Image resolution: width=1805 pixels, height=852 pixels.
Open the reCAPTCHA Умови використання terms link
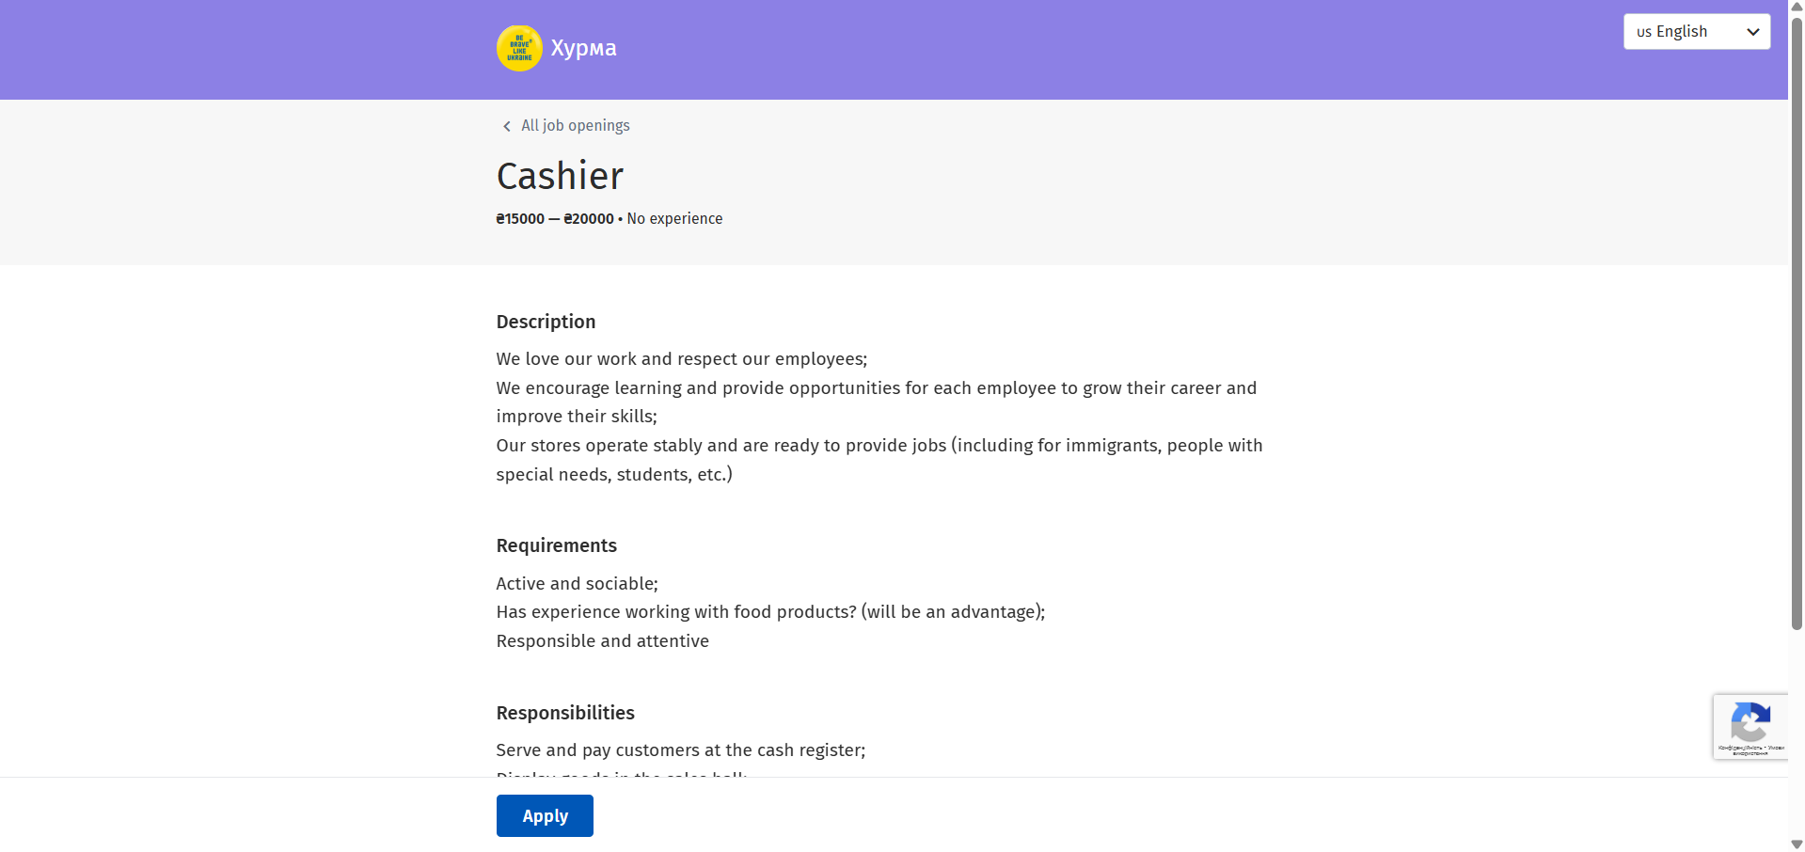coord(1776,748)
